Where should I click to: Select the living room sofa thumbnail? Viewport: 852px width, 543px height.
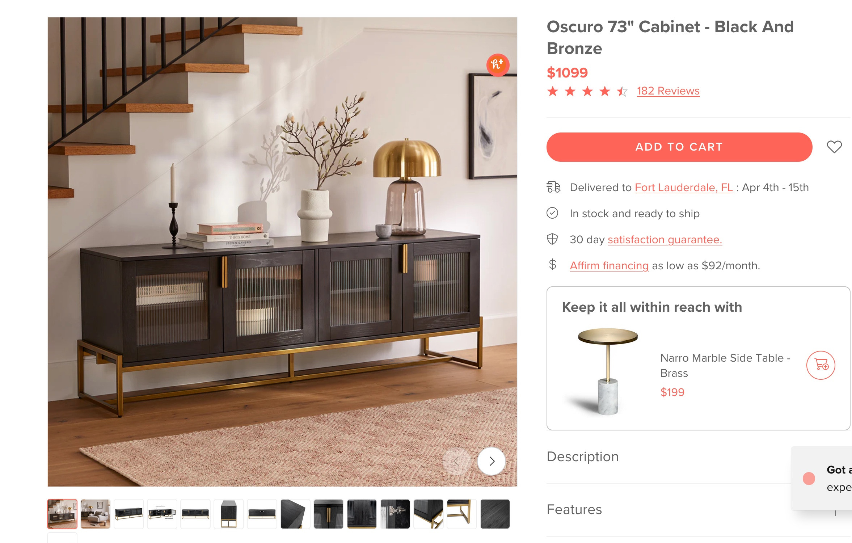(96, 514)
